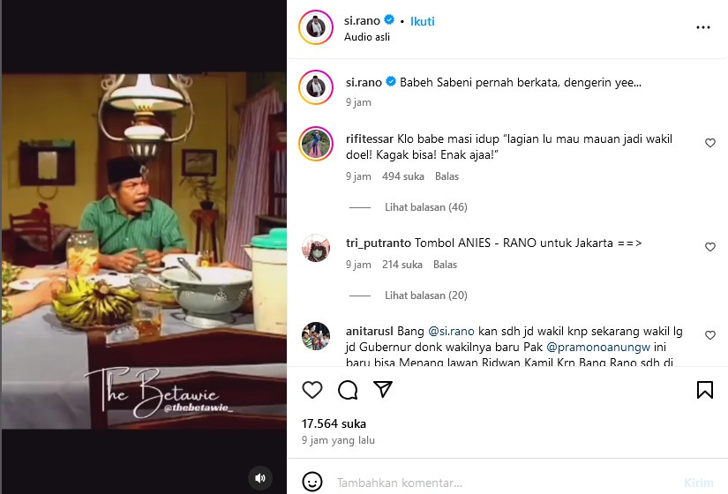This screenshot has height=494, width=728.
Task: Open the emoji picker smiley icon
Action: (x=312, y=482)
